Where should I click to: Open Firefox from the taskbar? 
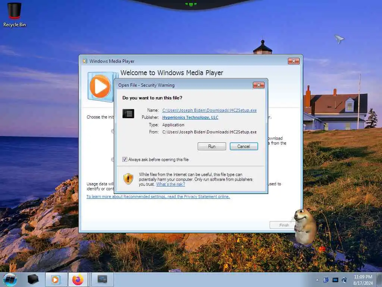tap(78, 280)
